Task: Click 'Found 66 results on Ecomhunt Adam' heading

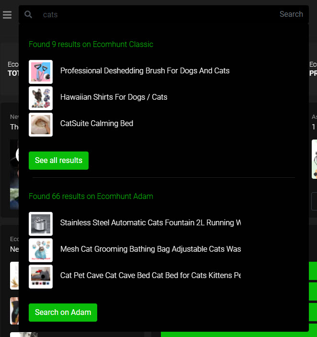Action: [91, 196]
